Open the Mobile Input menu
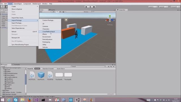Screen dimensions: 181x102 pyautogui.click(x=36, y=4)
